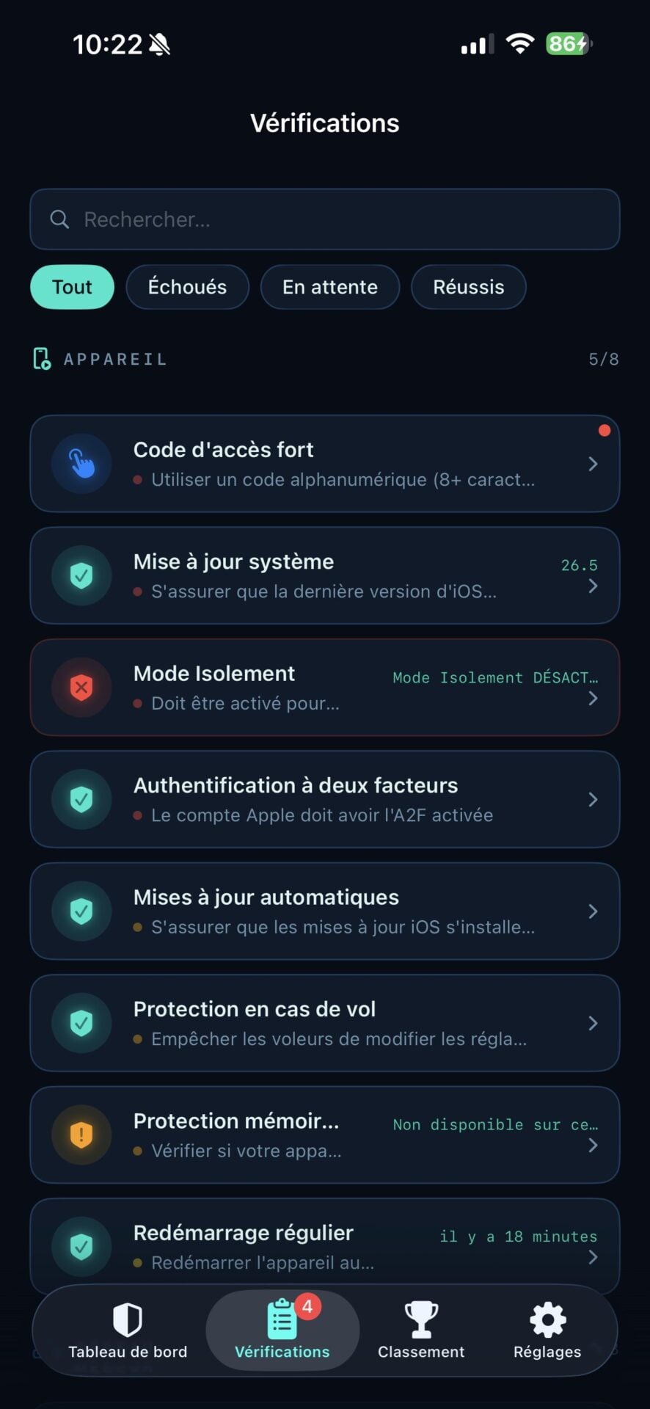Select the Tout filter chip

point(72,287)
